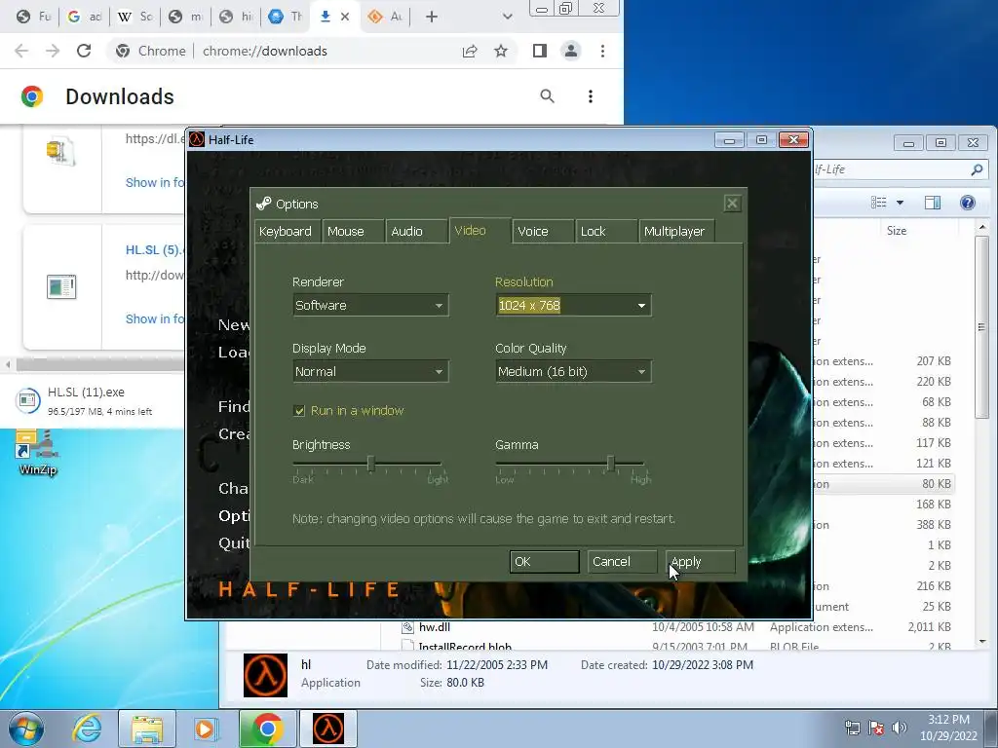Open the Color Quality dropdown

point(573,371)
